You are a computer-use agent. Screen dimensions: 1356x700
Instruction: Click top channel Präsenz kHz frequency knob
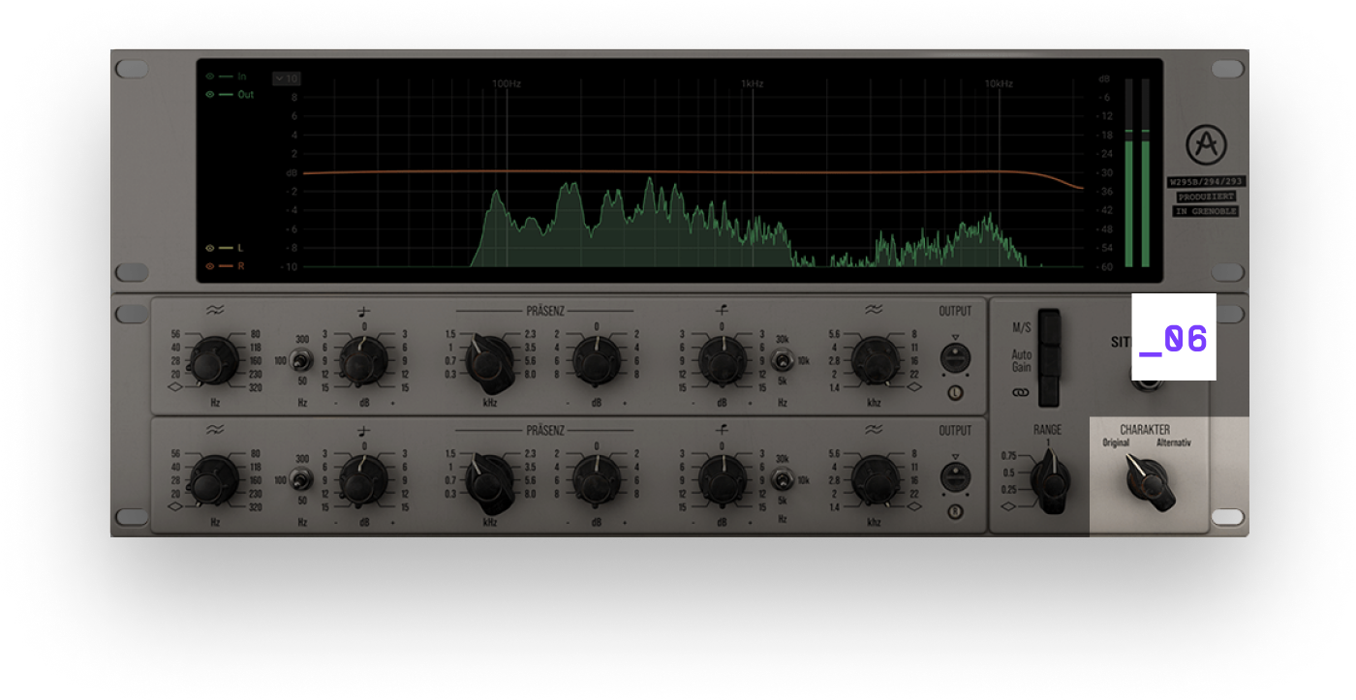pyautogui.click(x=489, y=360)
